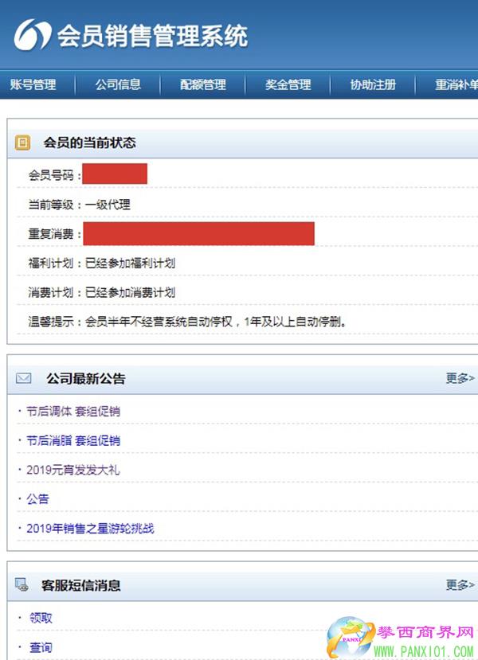Image resolution: width=478 pixels, height=660 pixels.
Task: Open the 领取 message link
Action: pyautogui.click(x=41, y=618)
